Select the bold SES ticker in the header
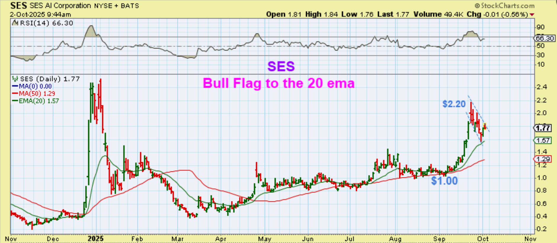The height and width of the screenshot is (243, 557). click(18, 5)
